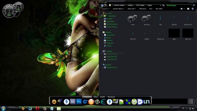The width and height of the screenshot is (197, 111).
Task: Expand the address bar history dropdown
Action: pyautogui.click(x=161, y=5)
